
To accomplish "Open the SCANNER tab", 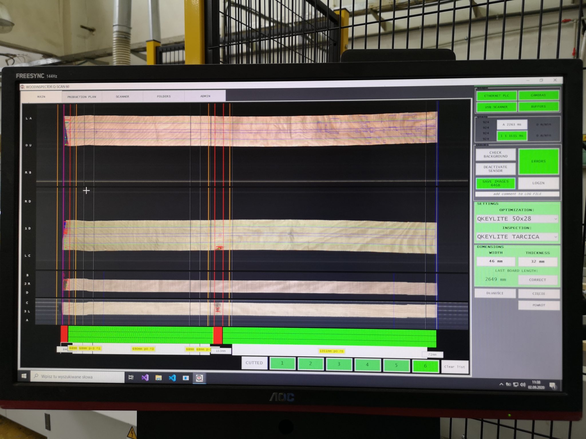I will (122, 96).
